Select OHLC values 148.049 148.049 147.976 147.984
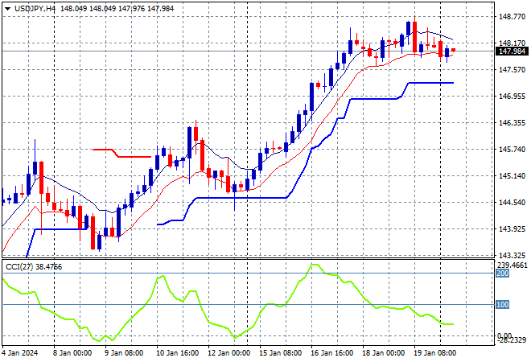Screen dimensions: 531x362 117,9
